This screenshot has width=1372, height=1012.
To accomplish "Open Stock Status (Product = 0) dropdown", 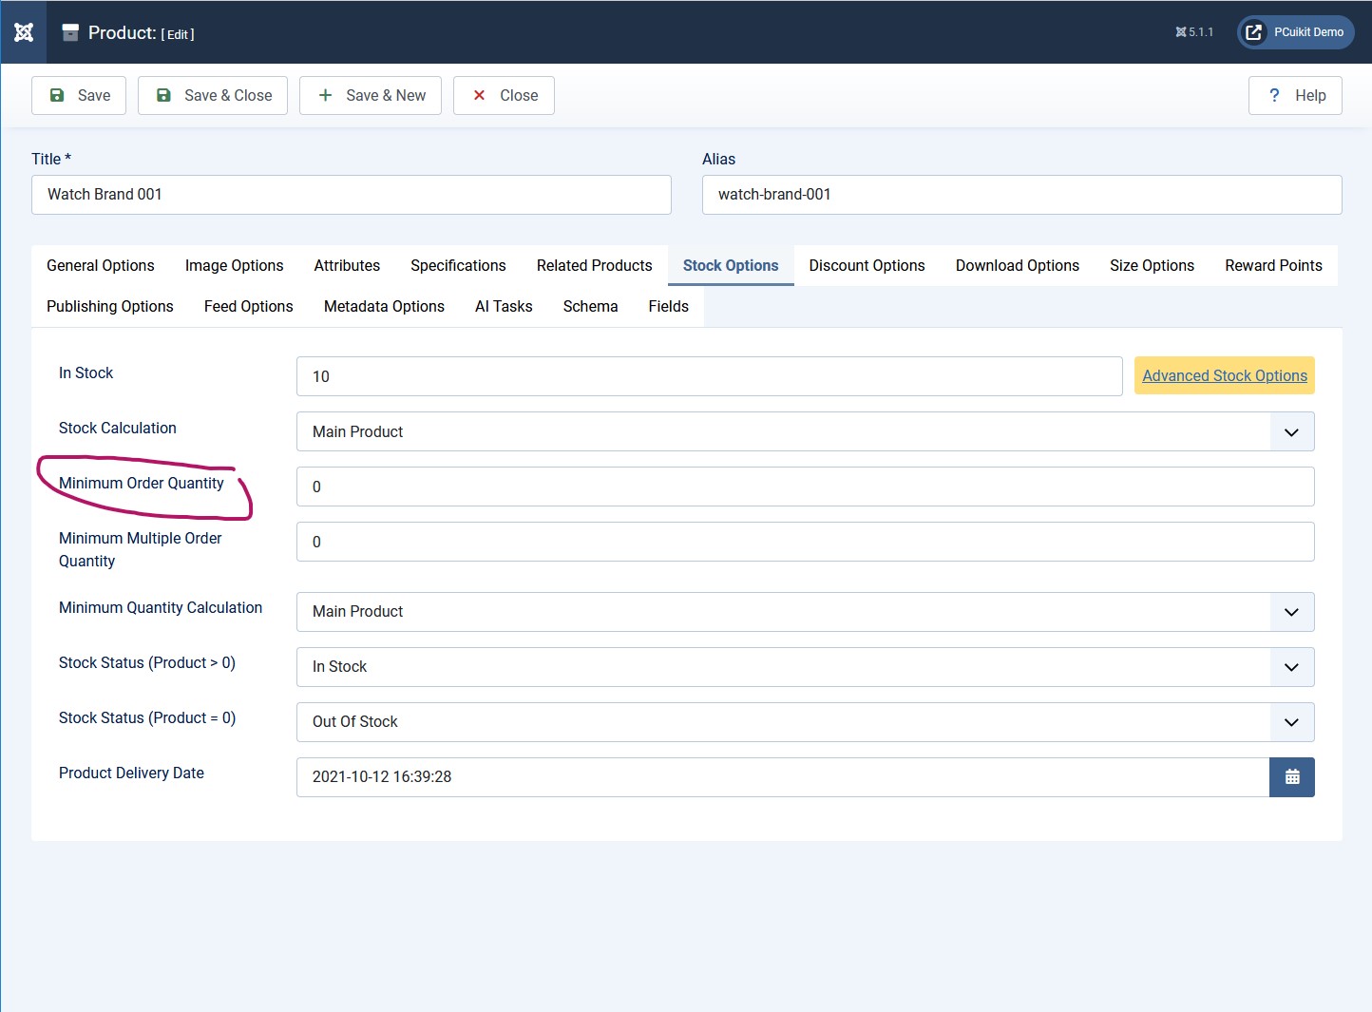I will pyautogui.click(x=805, y=722).
